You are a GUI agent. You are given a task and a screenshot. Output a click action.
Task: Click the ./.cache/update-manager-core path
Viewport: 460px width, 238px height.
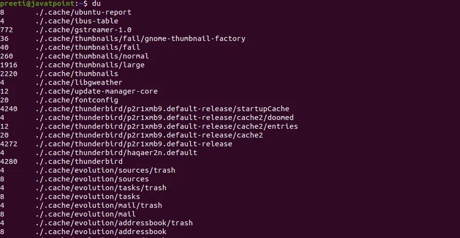click(96, 92)
